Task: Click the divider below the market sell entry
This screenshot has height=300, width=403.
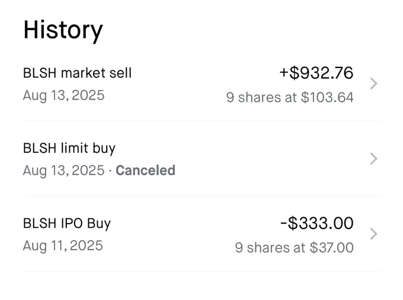Action: tap(201, 121)
